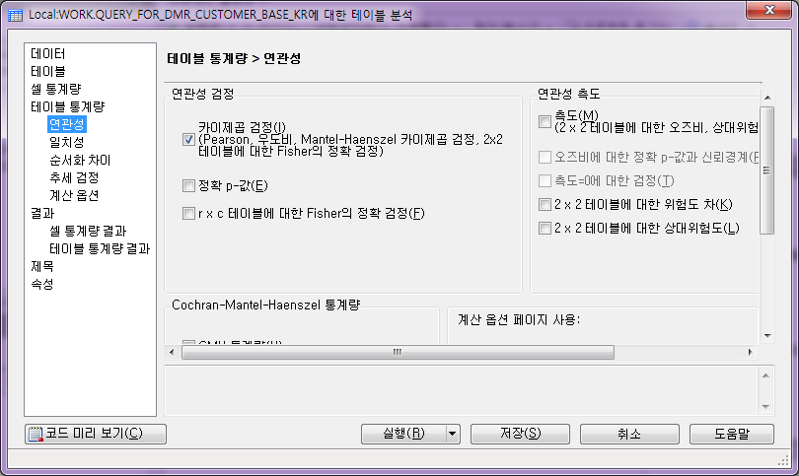Check the 측도(M) checkbox
This screenshot has height=476, width=799.
[545, 121]
